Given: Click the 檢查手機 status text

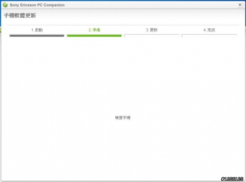Looking at the screenshot, I should pyautogui.click(x=123, y=118).
